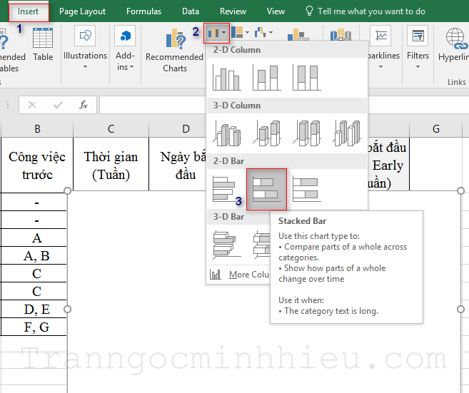The width and height of the screenshot is (469, 393).
Task: Open the Data ribbon tab
Action: pyautogui.click(x=191, y=11)
